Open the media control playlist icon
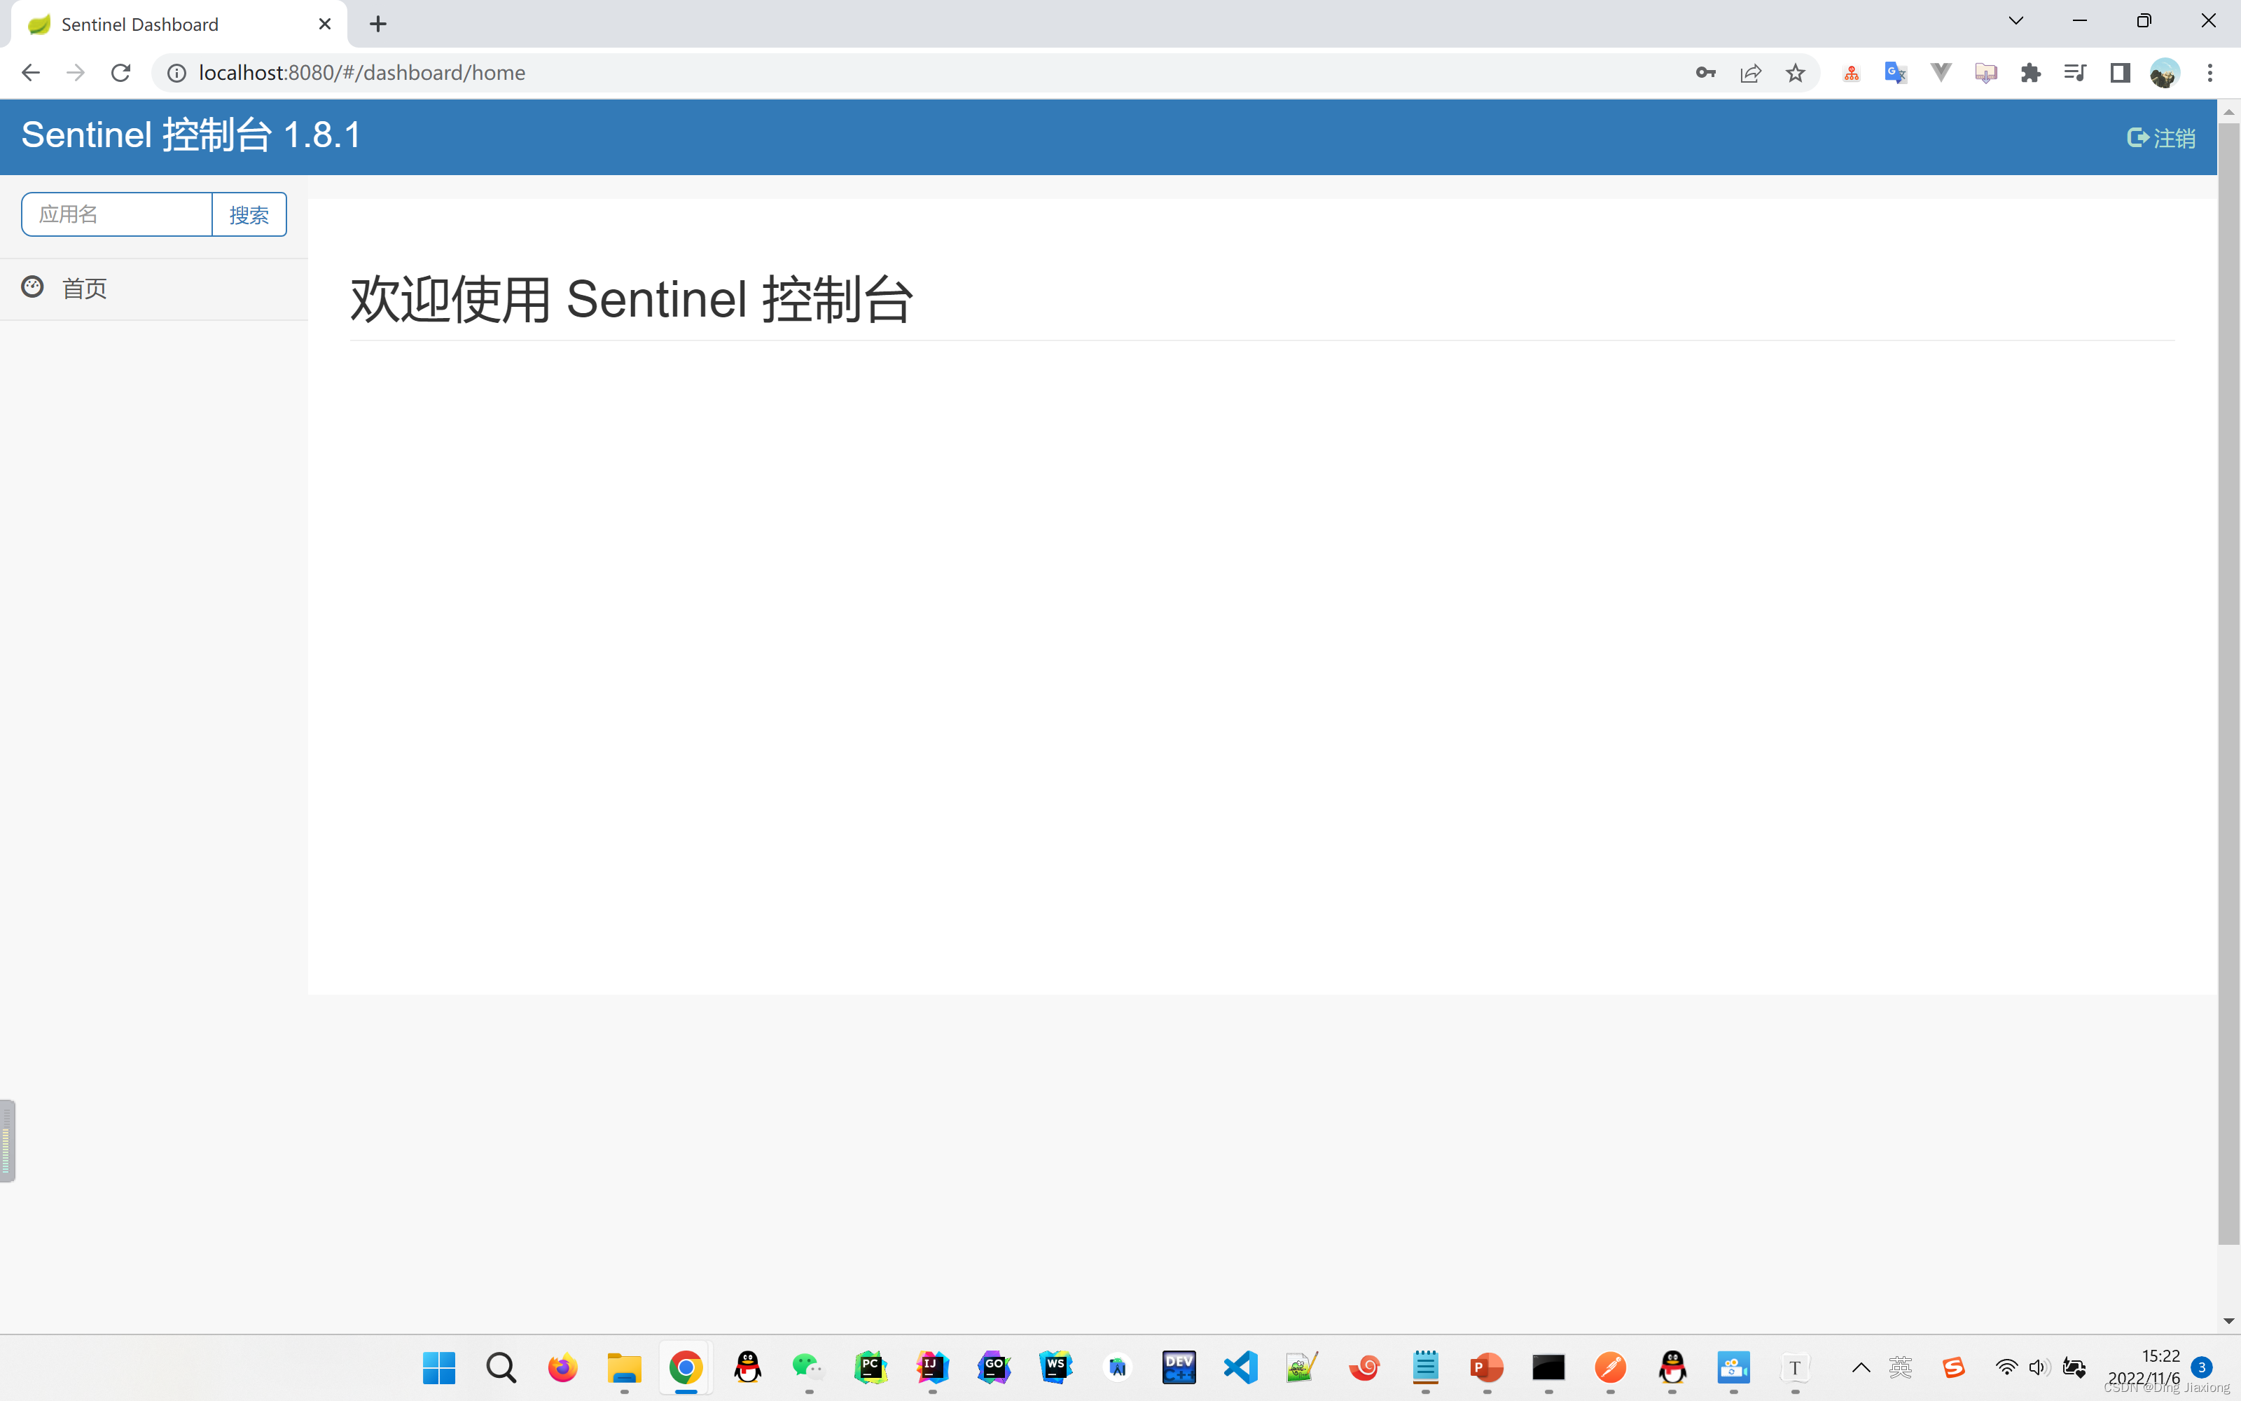 point(2074,72)
